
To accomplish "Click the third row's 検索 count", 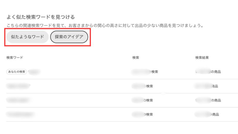I will pos(142,100).
